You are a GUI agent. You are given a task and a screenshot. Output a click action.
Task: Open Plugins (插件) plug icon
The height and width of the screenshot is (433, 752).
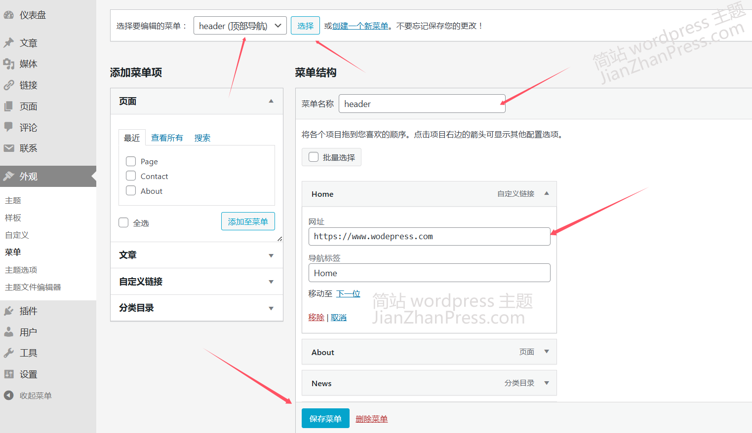coord(8,311)
